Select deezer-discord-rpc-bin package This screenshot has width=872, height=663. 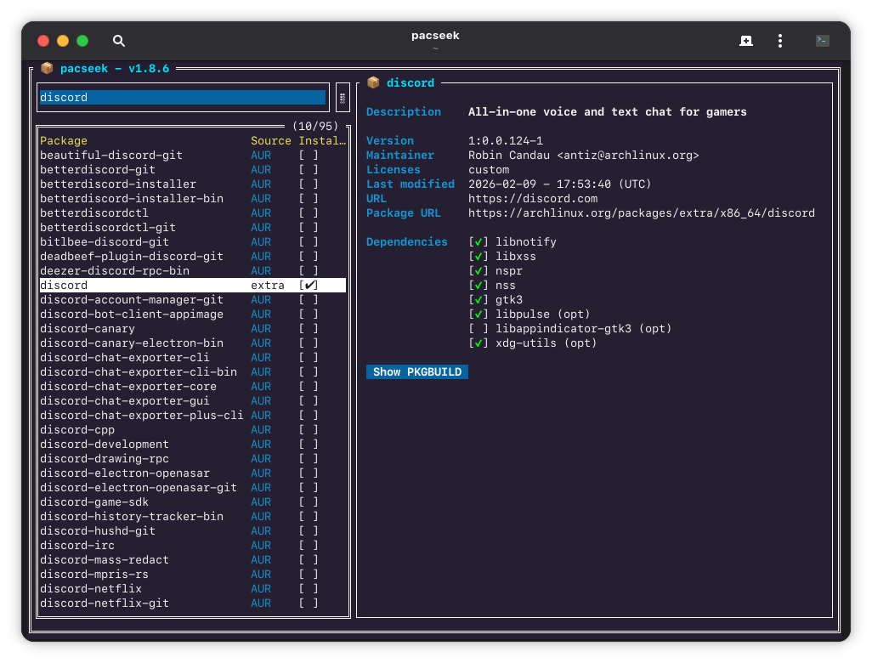click(192, 271)
